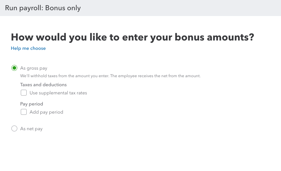Click the As gross pay radio button
Viewport: 281px width, 171px height.
click(14, 68)
